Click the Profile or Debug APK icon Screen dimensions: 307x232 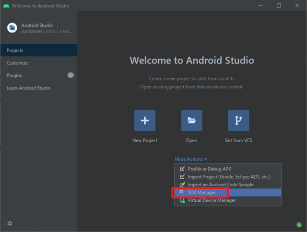[x=182, y=169]
